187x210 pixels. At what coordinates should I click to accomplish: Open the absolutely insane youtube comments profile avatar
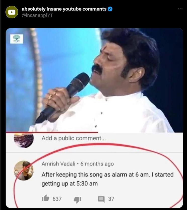coord(12,12)
